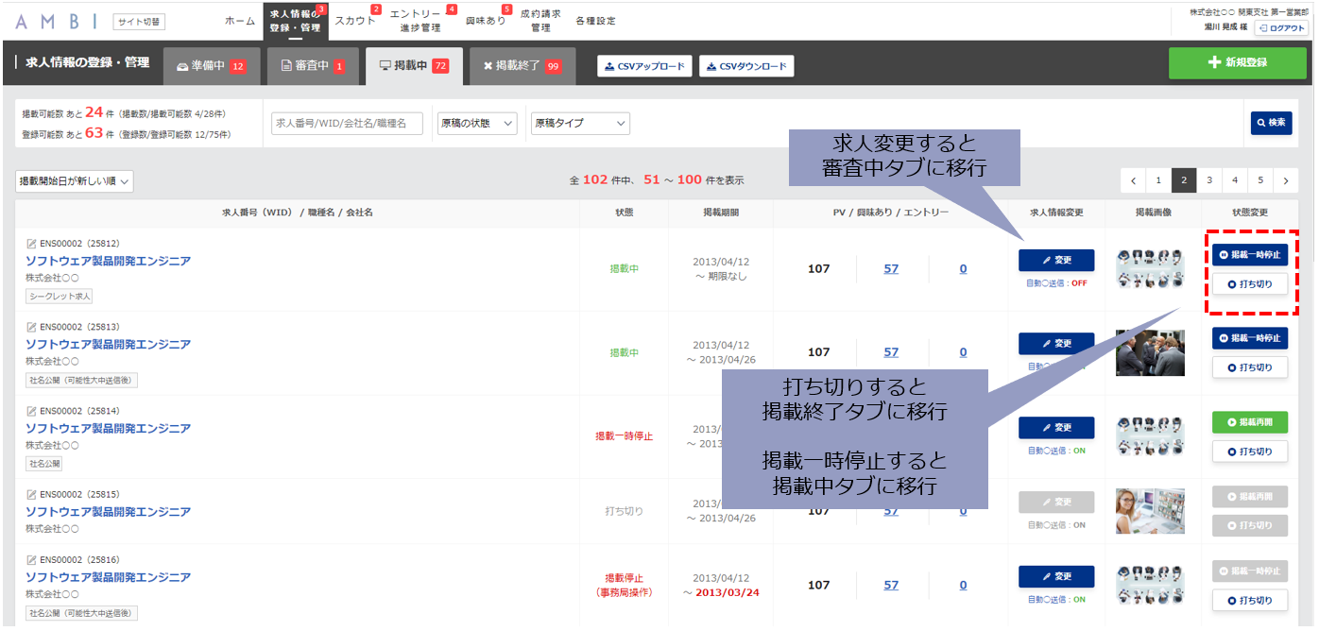Open 興味あり count 57 link in first row
This screenshot has width=1319, height=631.
tap(891, 269)
